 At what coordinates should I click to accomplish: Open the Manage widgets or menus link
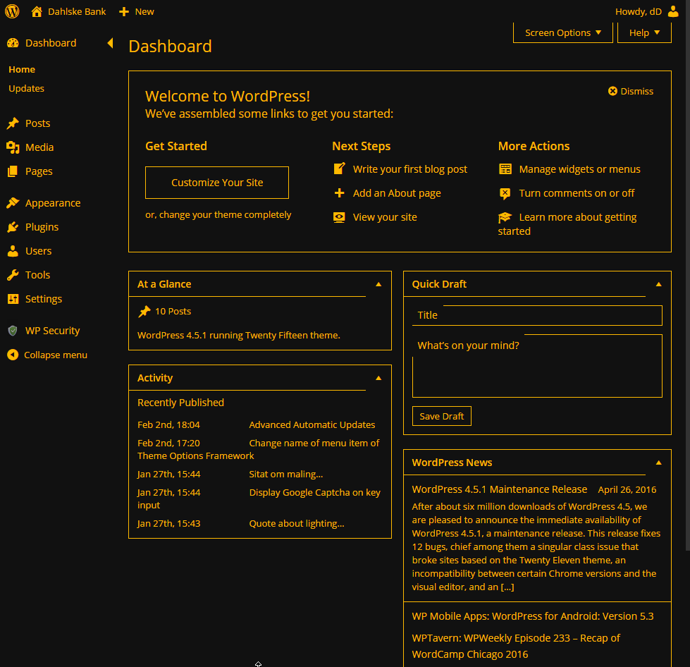[579, 169]
